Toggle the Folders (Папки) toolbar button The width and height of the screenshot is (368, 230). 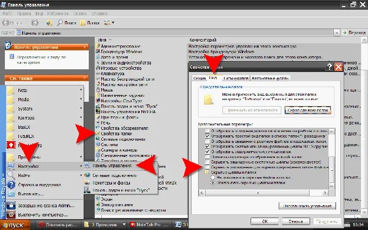click(x=90, y=23)
